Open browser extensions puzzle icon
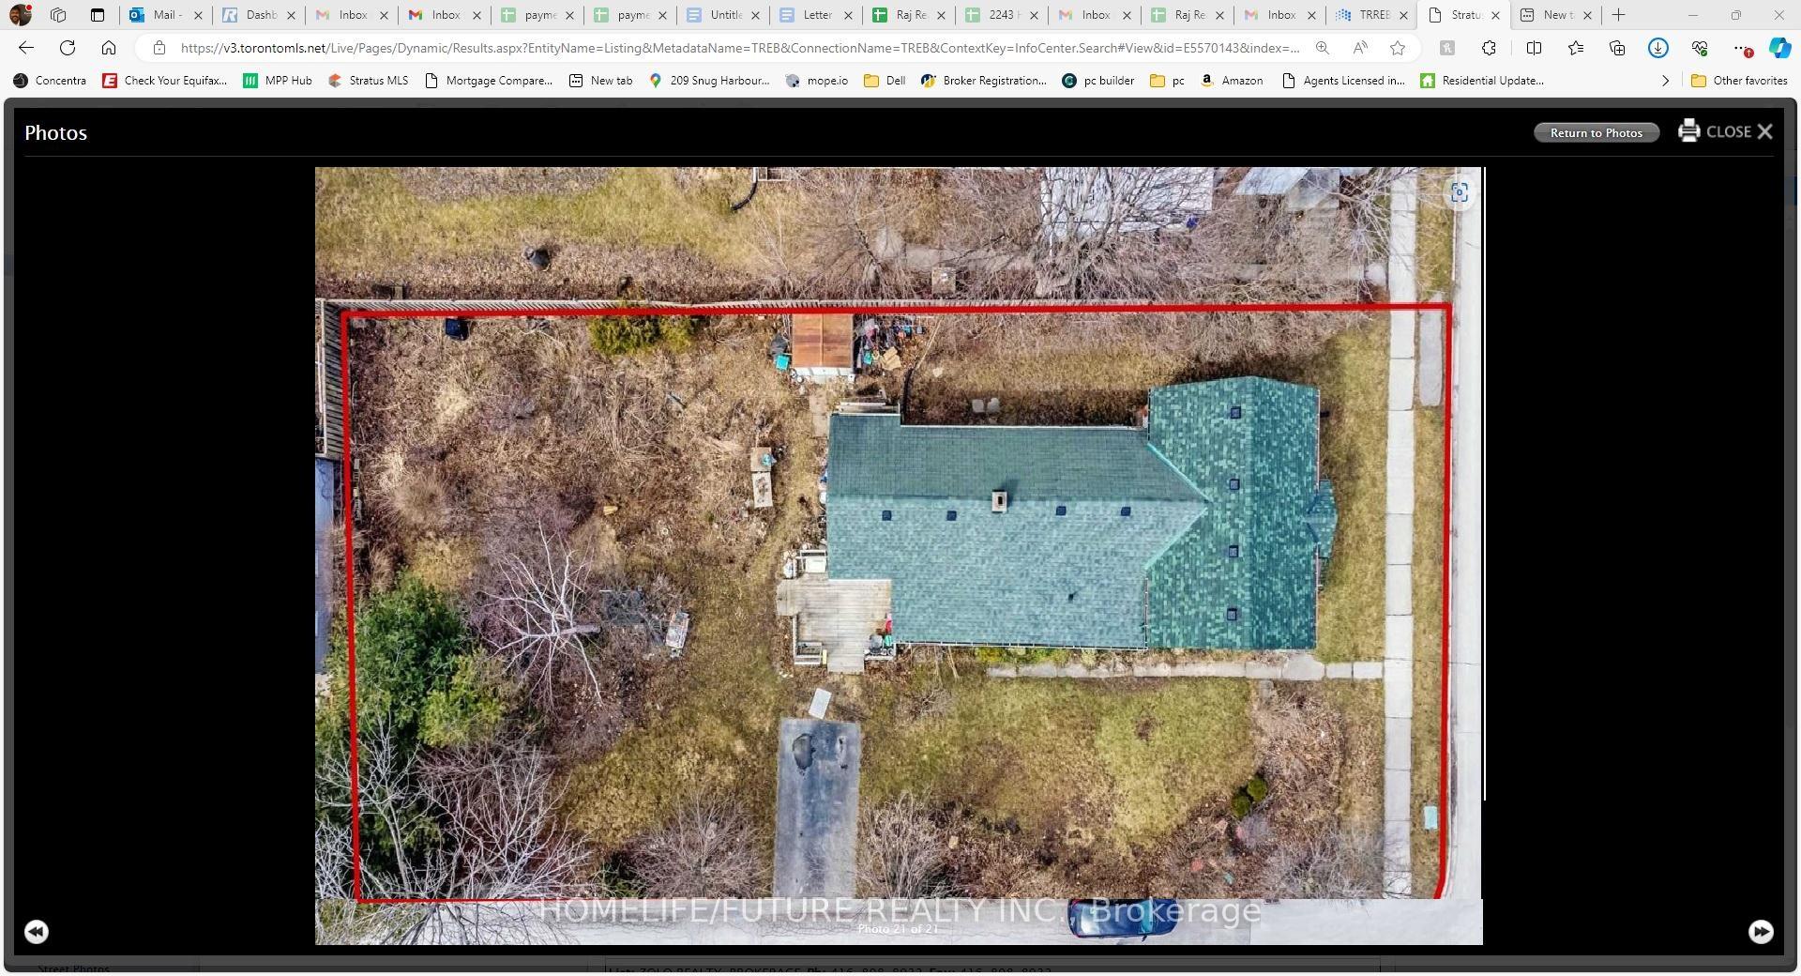 pos(1489,48)
